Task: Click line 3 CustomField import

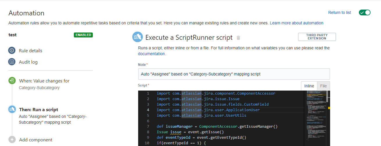Action: click(213, 104)
